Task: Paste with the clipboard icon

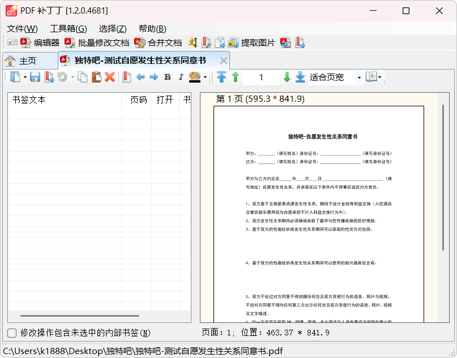Action: 96,77
